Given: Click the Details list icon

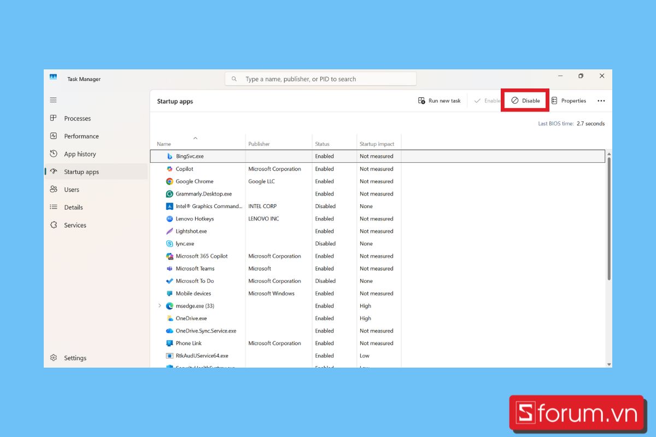Looking at the screenshot, I should (x=54, y=207).
